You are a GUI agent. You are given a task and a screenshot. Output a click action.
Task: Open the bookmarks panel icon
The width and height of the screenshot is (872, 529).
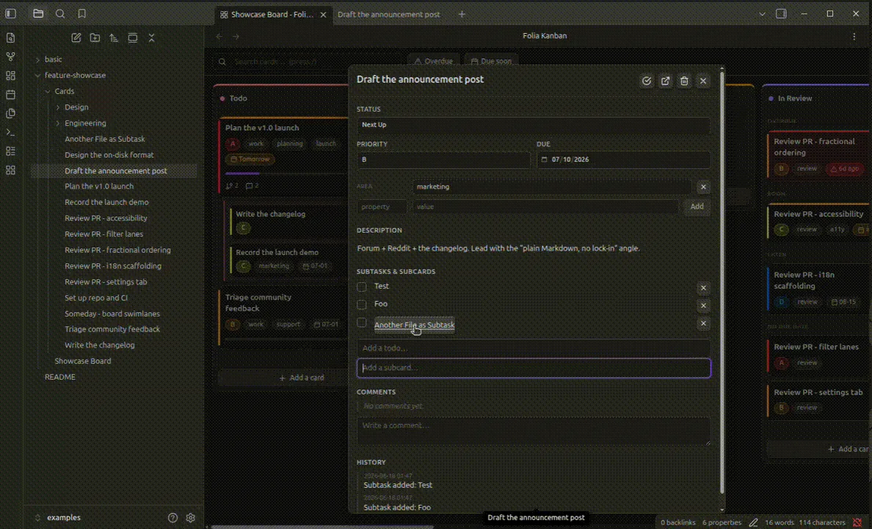coord(81,14)
